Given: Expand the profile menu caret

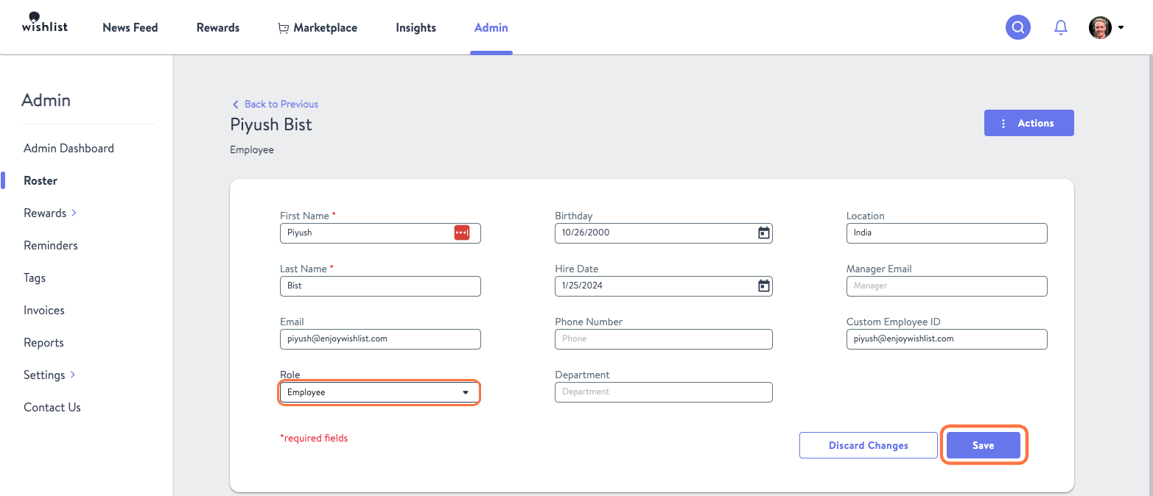Looking at the screenshot, I should (x=1121, y=28).
